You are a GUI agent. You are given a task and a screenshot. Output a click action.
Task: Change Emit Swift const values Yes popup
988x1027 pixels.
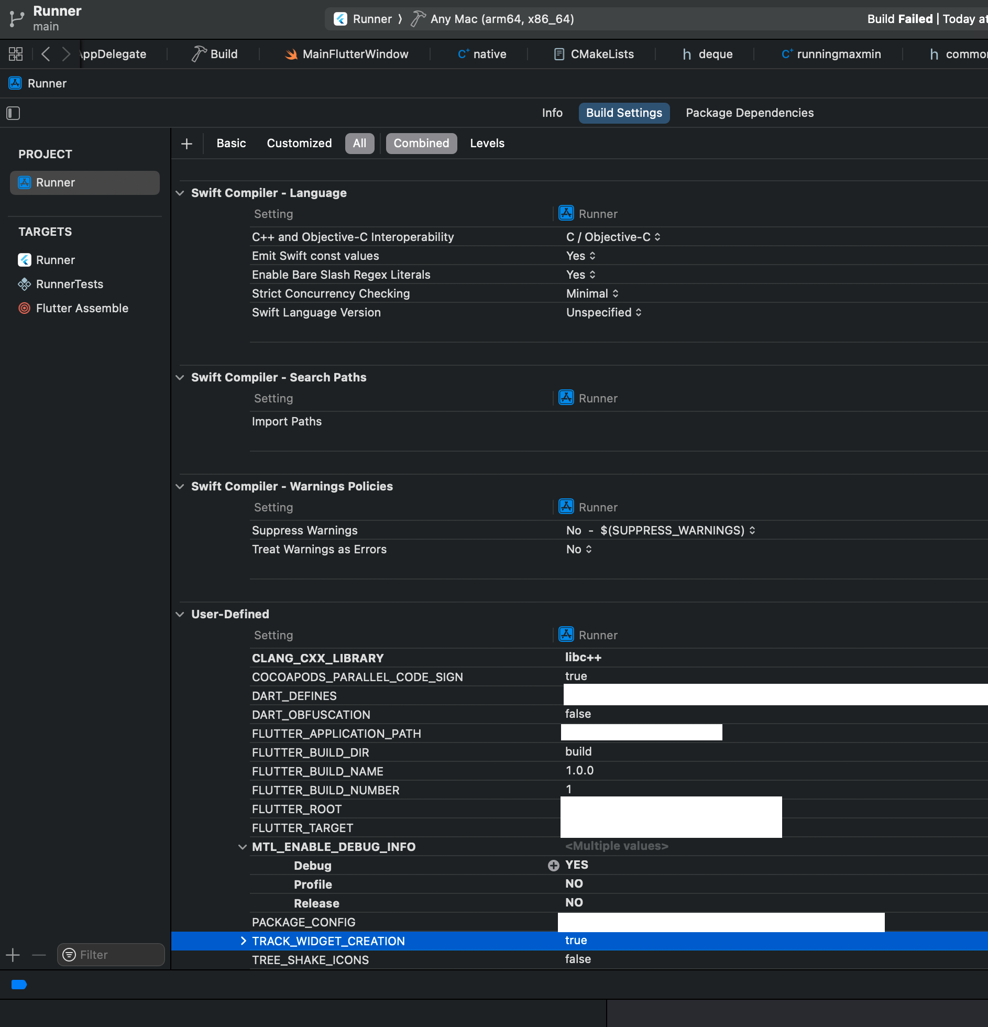click(580, 256)
